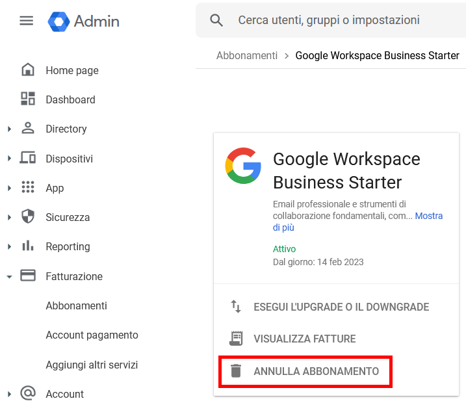Open Account pagamento submenu item
466x414 pixels.
click(92, 335)
